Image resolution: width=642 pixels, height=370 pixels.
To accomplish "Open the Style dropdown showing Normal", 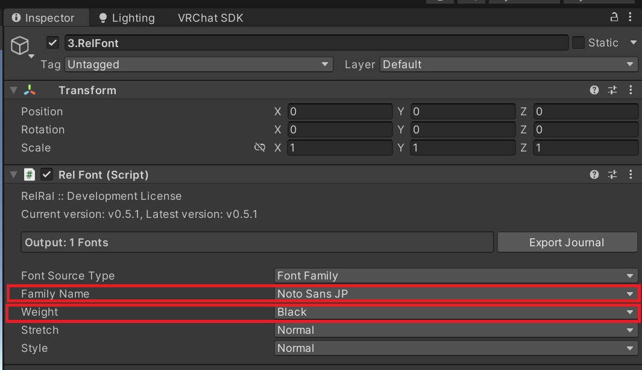I will pos(456,348).
